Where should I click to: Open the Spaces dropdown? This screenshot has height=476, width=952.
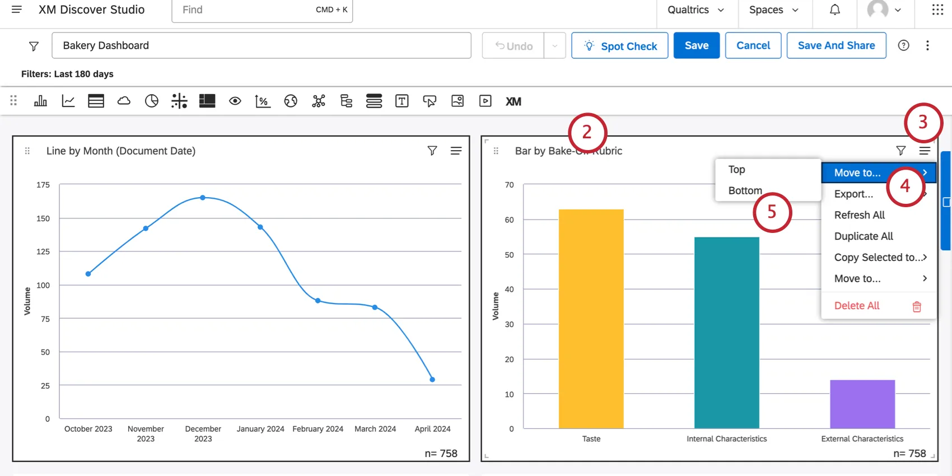pos(773,10)
